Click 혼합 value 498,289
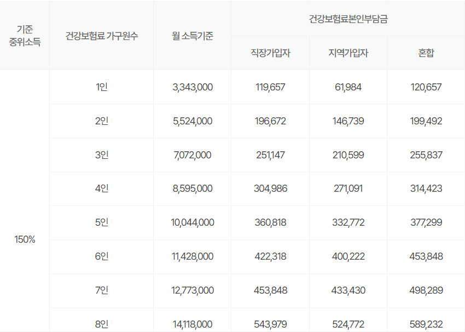Viewport: 465px width, 332px height. (x=426, y=290)
